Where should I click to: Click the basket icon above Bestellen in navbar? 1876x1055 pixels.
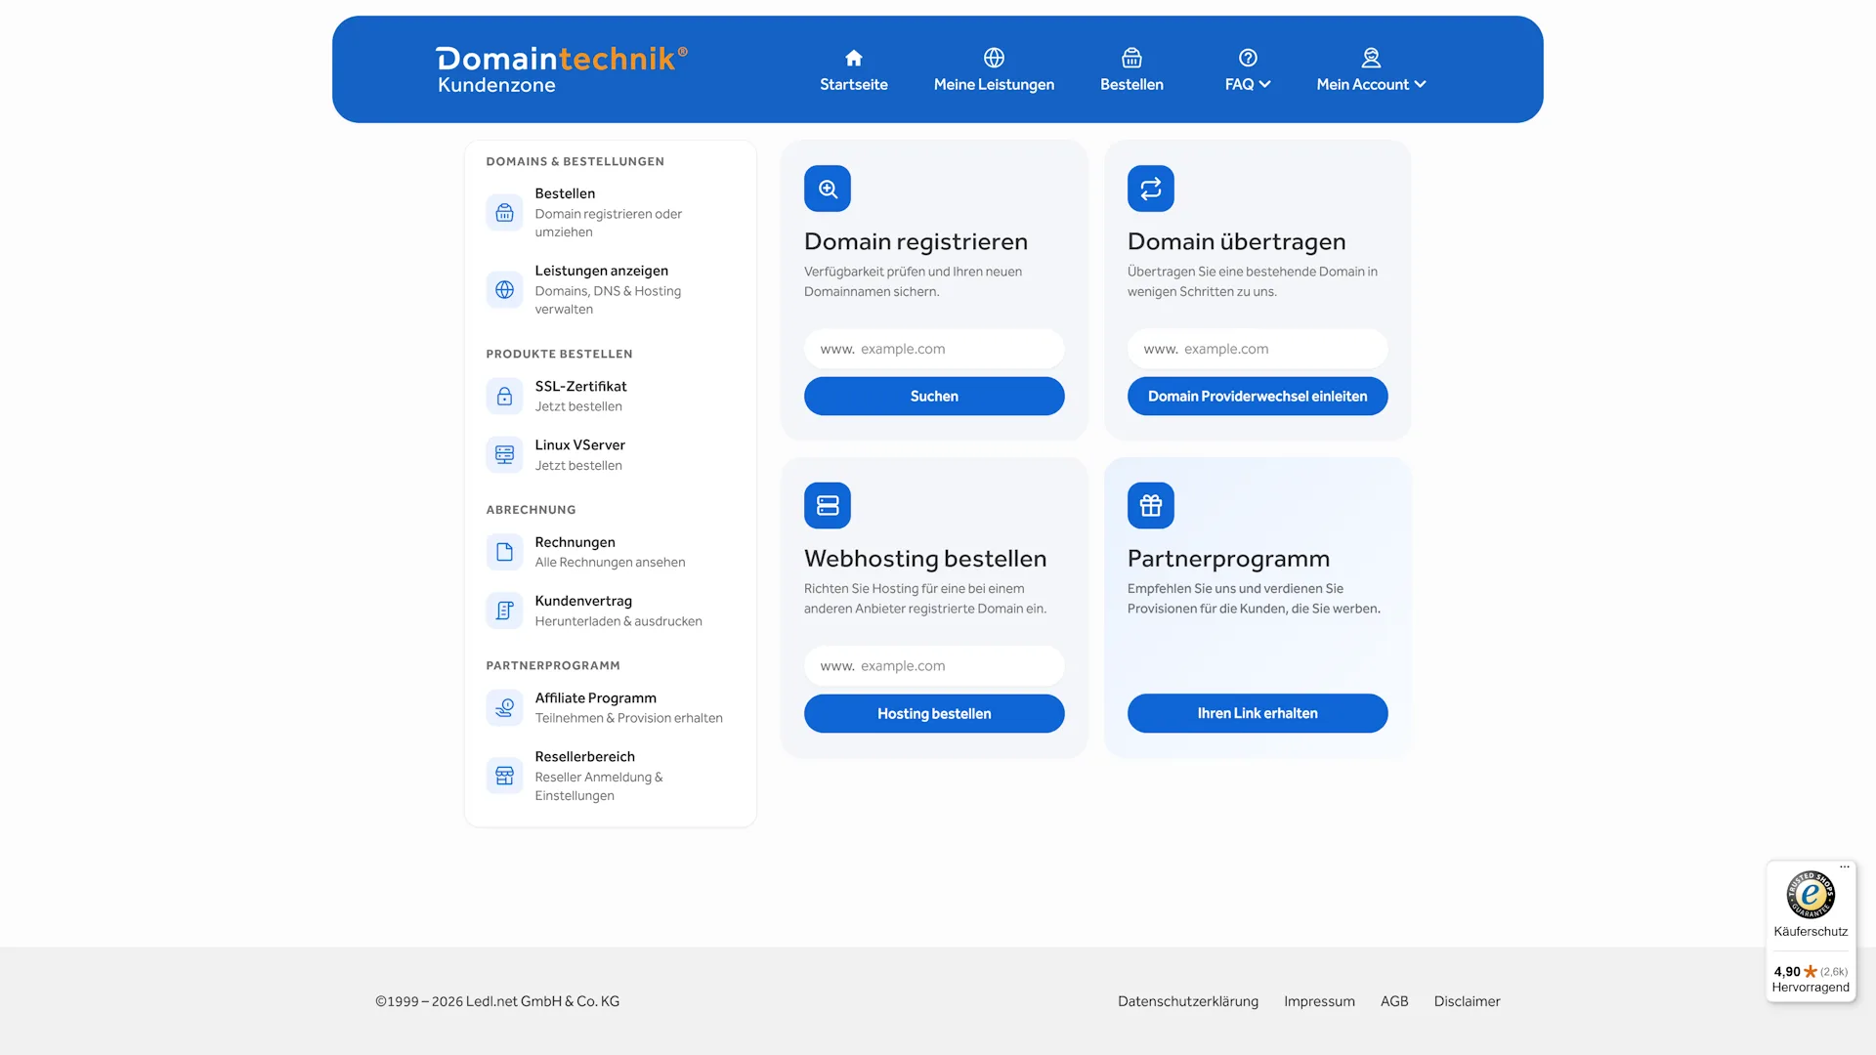pyautogui.click(x=1131, y=58)
